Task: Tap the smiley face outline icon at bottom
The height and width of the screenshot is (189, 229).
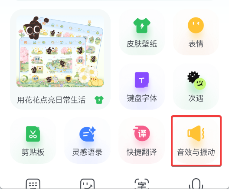Action: [x=87, y=184]
